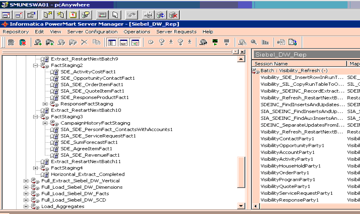The height and width of the screenshot is (214, 360).
Task: Select VisibilityResponseParty1 session row
Action: click(x=289, y=200)
